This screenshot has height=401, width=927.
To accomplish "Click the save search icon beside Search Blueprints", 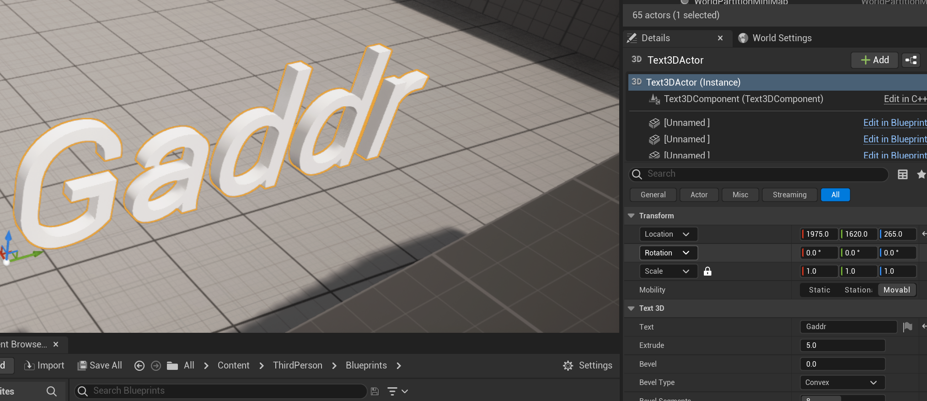I will click(375, 391).
